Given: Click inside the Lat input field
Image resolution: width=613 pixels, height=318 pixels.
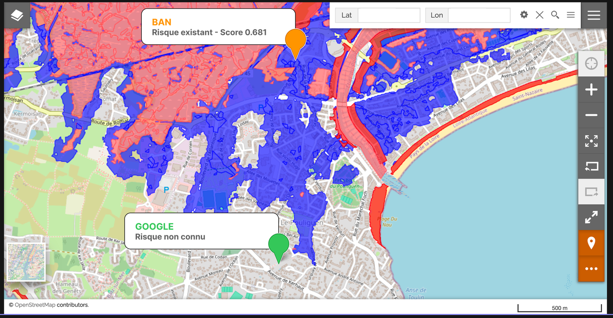Looking at the screenshot, I should click(x=388, y=15).
